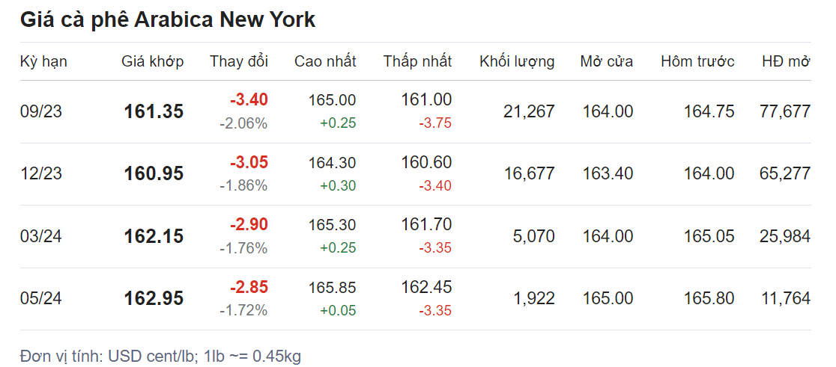Click the Arabica New York table title
The image size is (836, 367).
(x=168, y=20)
